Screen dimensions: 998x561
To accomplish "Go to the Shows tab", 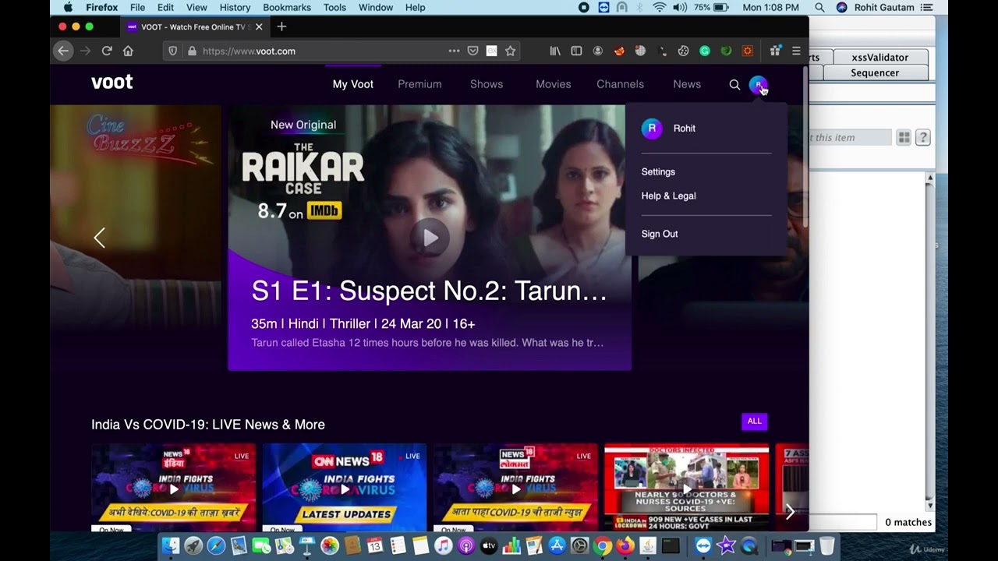I will [487, 84].
